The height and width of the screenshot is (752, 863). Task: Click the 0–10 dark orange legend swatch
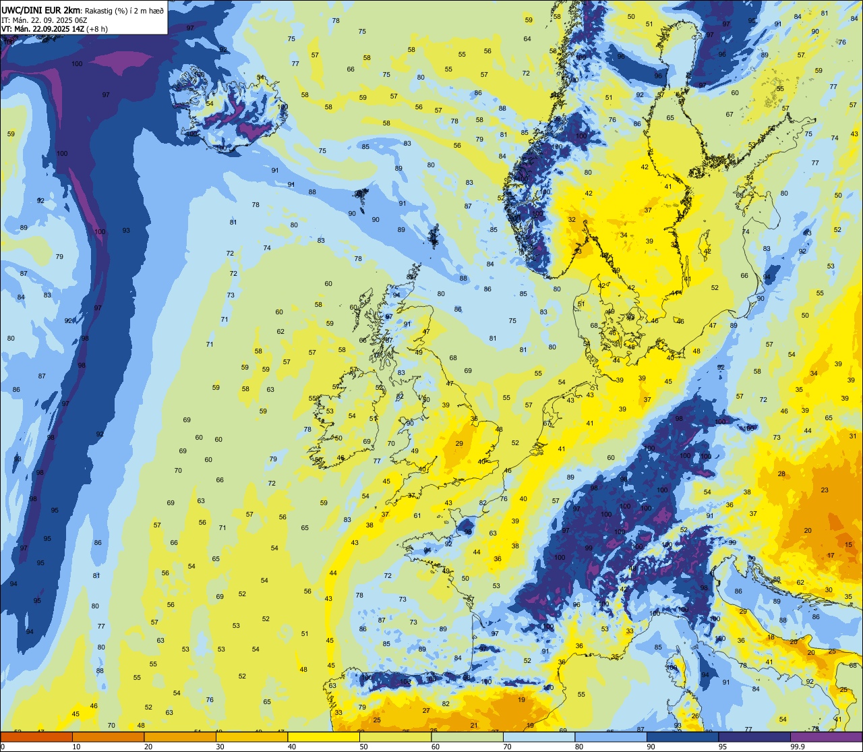(36, 736)
